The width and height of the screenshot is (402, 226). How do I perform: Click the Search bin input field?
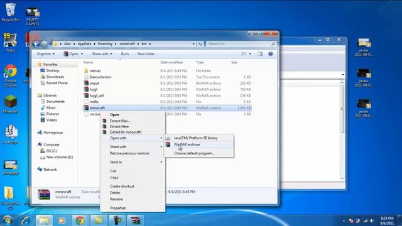pos(239,44)
